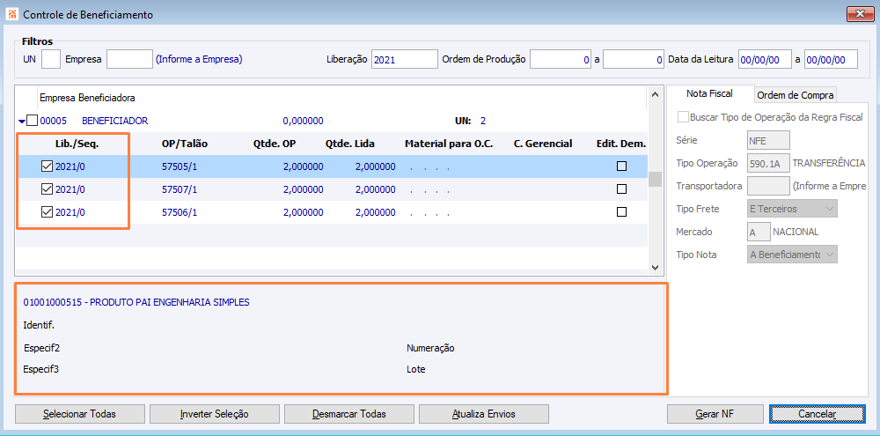
Task: Close the Controle de Beneficiamento window
Action: (x=859, y=14)
